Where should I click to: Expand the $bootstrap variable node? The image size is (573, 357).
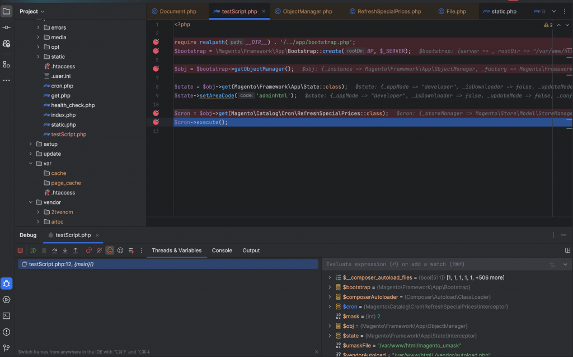(x=330, y=287)
